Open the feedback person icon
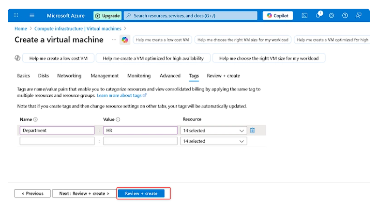Image resolution: width=379 pixels, height=208 pixels. 359,15
